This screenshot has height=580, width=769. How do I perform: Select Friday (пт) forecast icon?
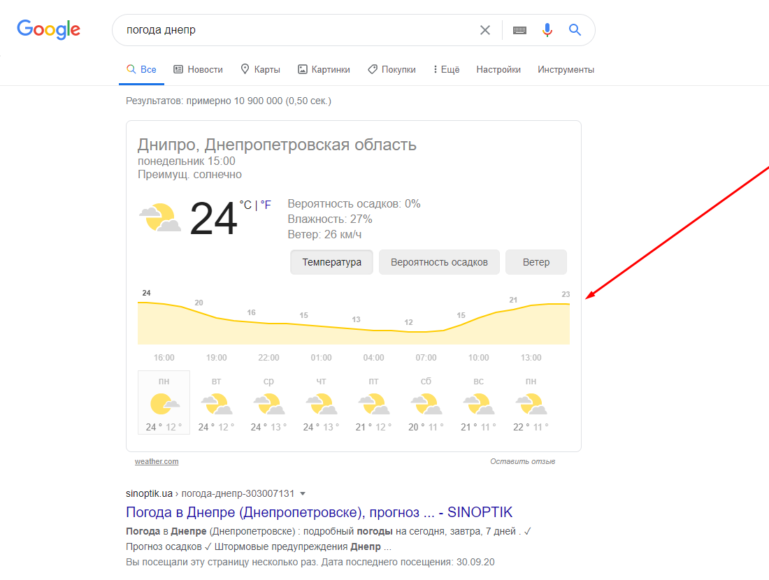[373, 403]
